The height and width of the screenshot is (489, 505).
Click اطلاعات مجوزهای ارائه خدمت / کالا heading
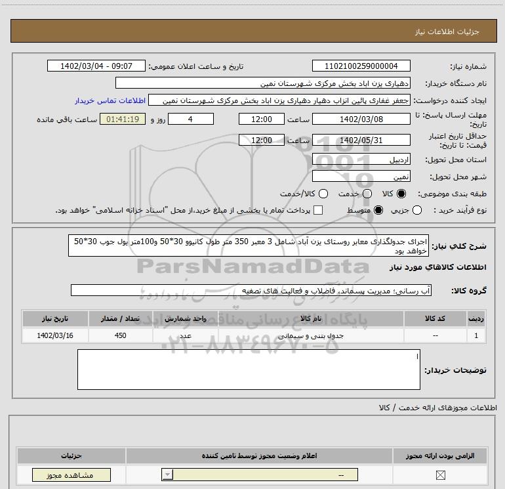pyautogui.click(x=437, y=408)
